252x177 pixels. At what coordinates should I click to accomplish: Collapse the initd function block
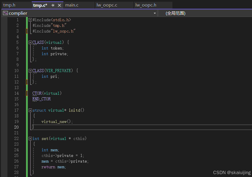coord(30,110)
